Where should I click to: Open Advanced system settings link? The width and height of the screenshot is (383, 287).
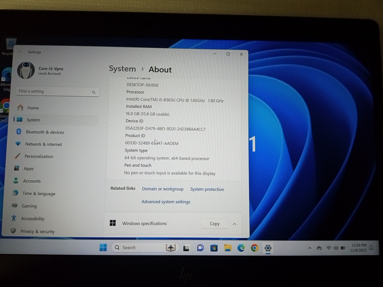coord(166,201)
